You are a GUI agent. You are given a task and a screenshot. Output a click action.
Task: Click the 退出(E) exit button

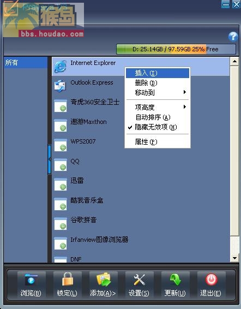211,284
